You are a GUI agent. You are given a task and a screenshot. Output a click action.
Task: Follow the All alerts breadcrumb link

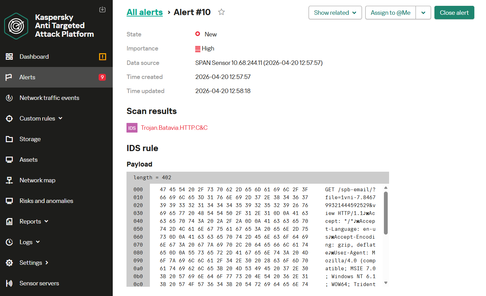pyautogui.click(x=145, y=12)
